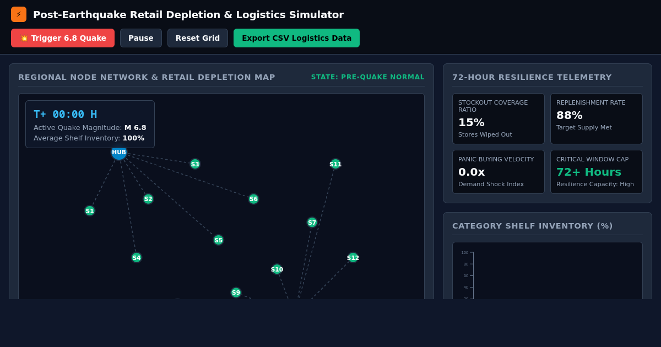Select store node S7
Image resolution: width=661 pixels, height=347 pixels.
tap(312, 223)
